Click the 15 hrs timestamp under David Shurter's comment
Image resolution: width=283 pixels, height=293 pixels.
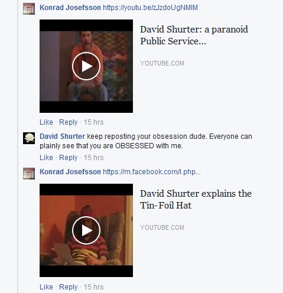[x=93, y=158]
